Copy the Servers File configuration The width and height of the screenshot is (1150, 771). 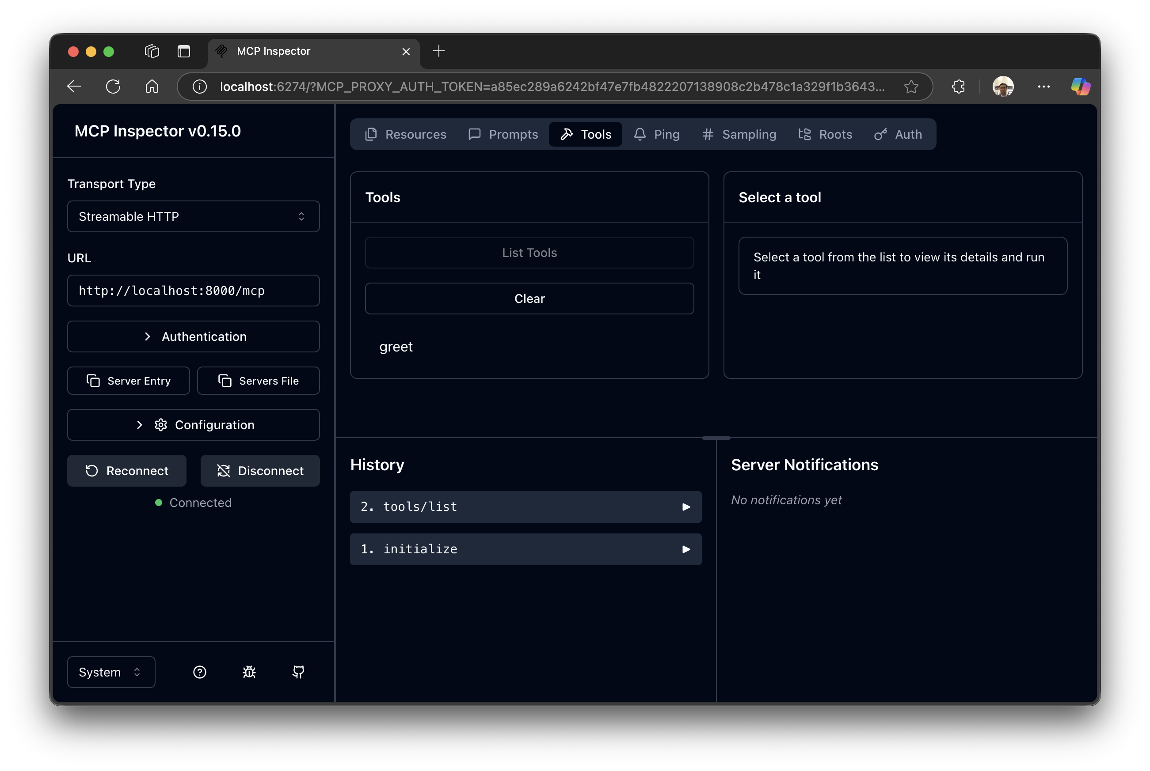pos(259,381)
